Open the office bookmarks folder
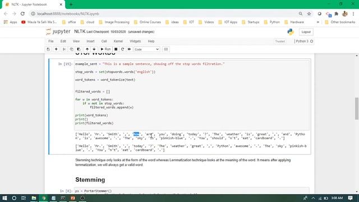 pyautogui.click(x=69, y=22)
